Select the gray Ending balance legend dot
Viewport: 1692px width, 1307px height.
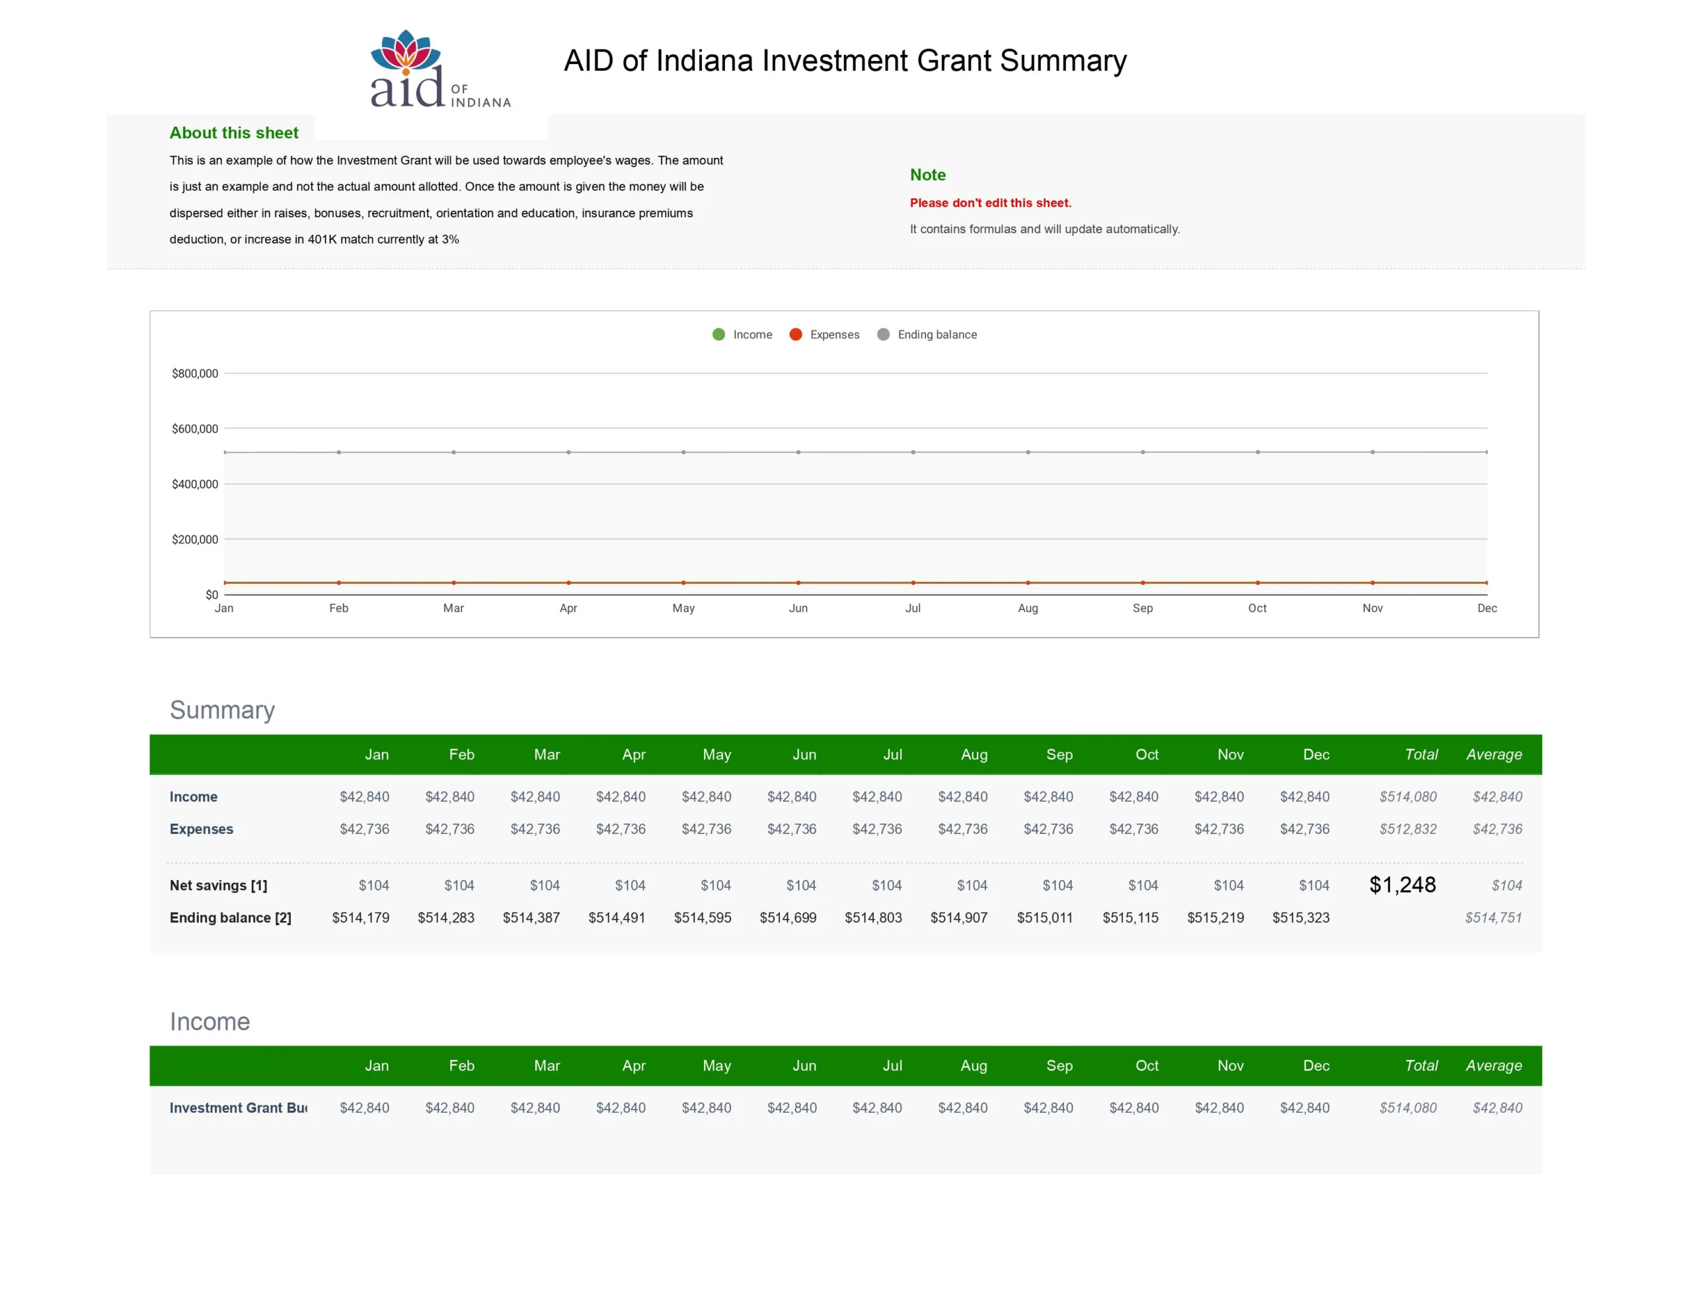tap(882, 335)
